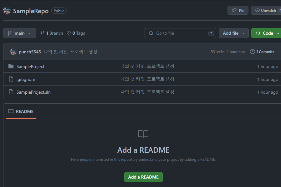The image size is (281, 187).
Task: Open the .gitignore file
Action: (26, 79)
